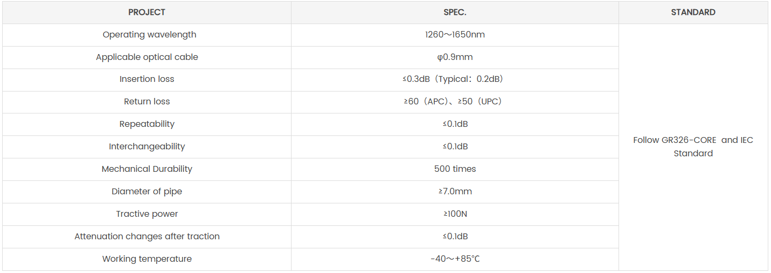Image resolution: width=771 pixels, height=273 pixels.
Task: Select Attenuation changes after traction label
Action: 147,237
